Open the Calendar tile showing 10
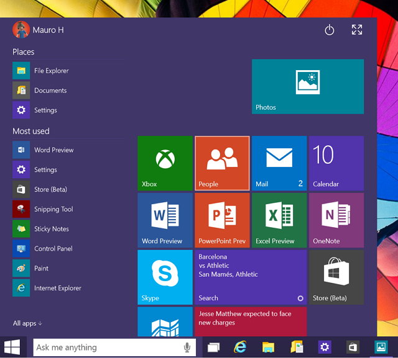The width and height of the screenshot is (398, 358). click(x=336, y=163)
